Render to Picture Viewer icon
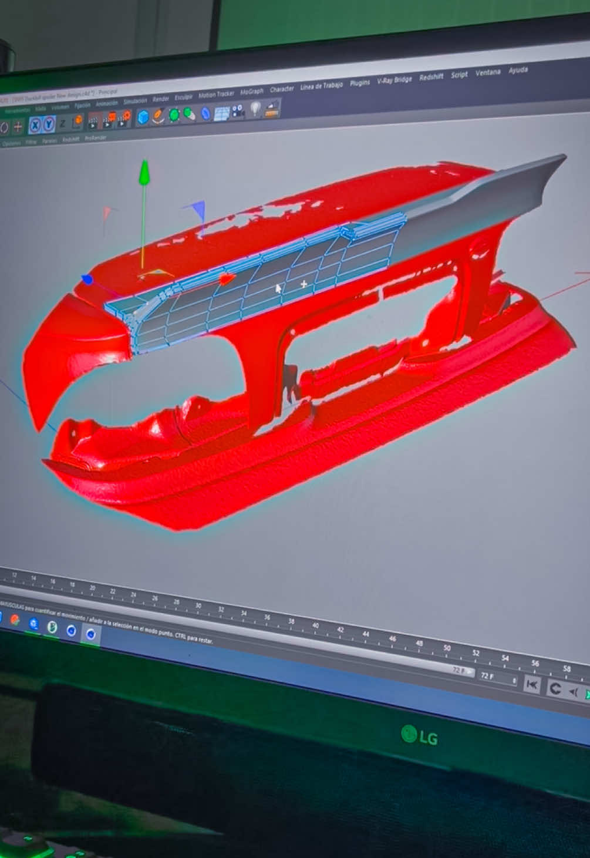The height and width of the screenshot is (858, 590). pyautogui.click(x=109, y=119)
